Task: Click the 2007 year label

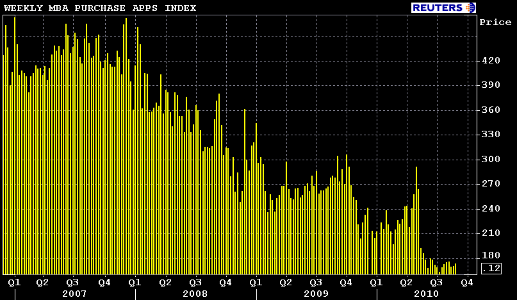Action: pos(73,294)
